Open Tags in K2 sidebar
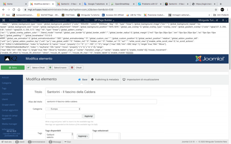 (x=4, y=88)
